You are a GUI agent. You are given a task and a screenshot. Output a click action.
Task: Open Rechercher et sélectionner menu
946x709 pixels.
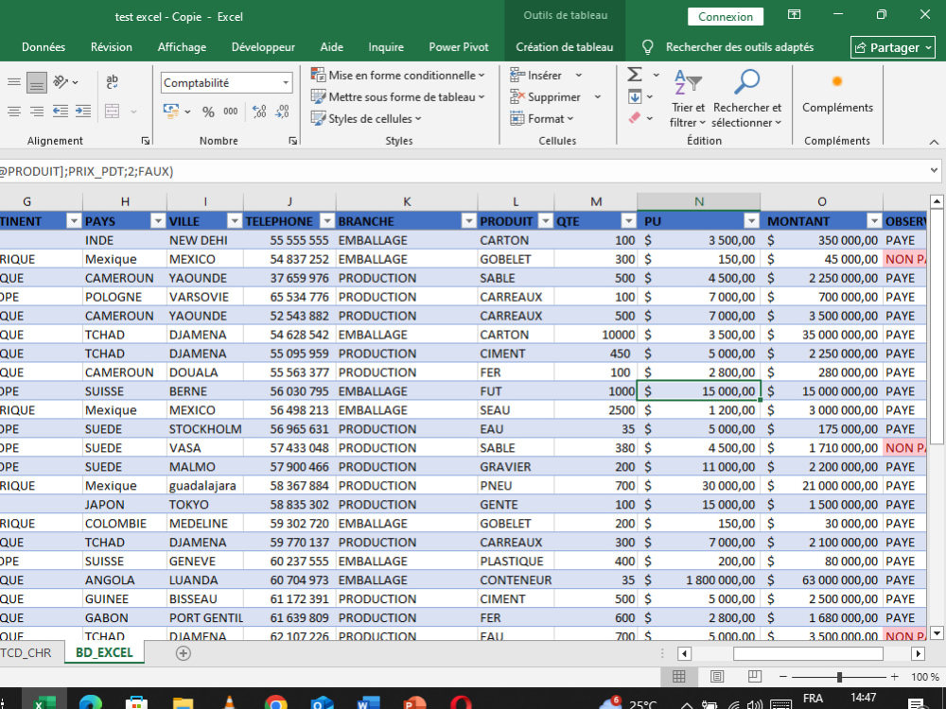747,98
